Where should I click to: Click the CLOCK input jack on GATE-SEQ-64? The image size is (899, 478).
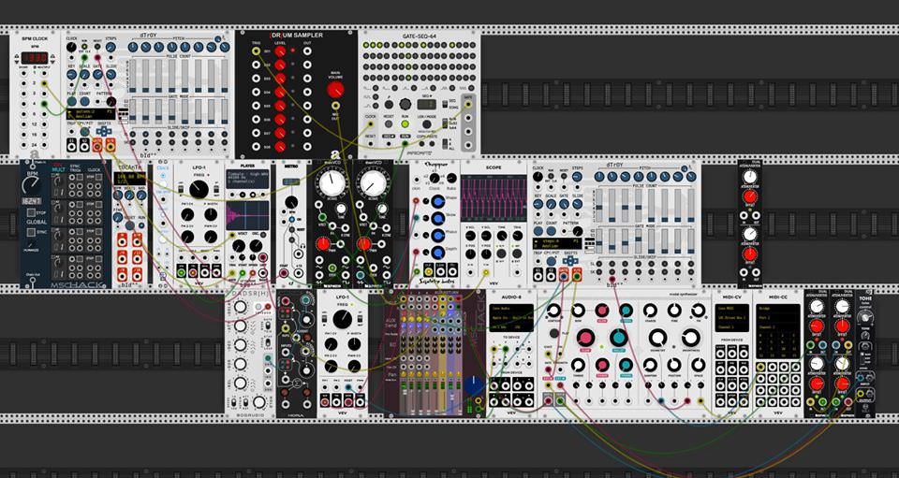coord(371,124)
